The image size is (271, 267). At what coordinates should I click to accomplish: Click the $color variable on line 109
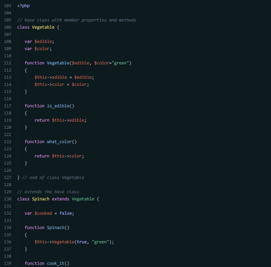[41, 48]
